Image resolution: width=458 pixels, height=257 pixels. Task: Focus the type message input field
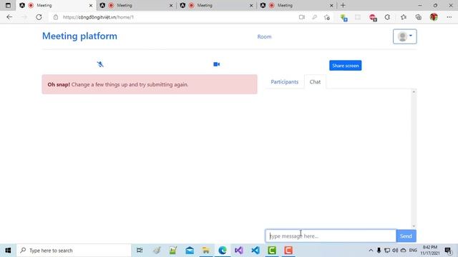[331, 236]
